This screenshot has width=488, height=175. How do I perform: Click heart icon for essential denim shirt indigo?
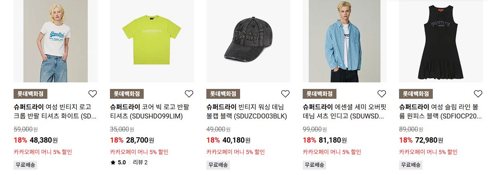pos(382,93)
